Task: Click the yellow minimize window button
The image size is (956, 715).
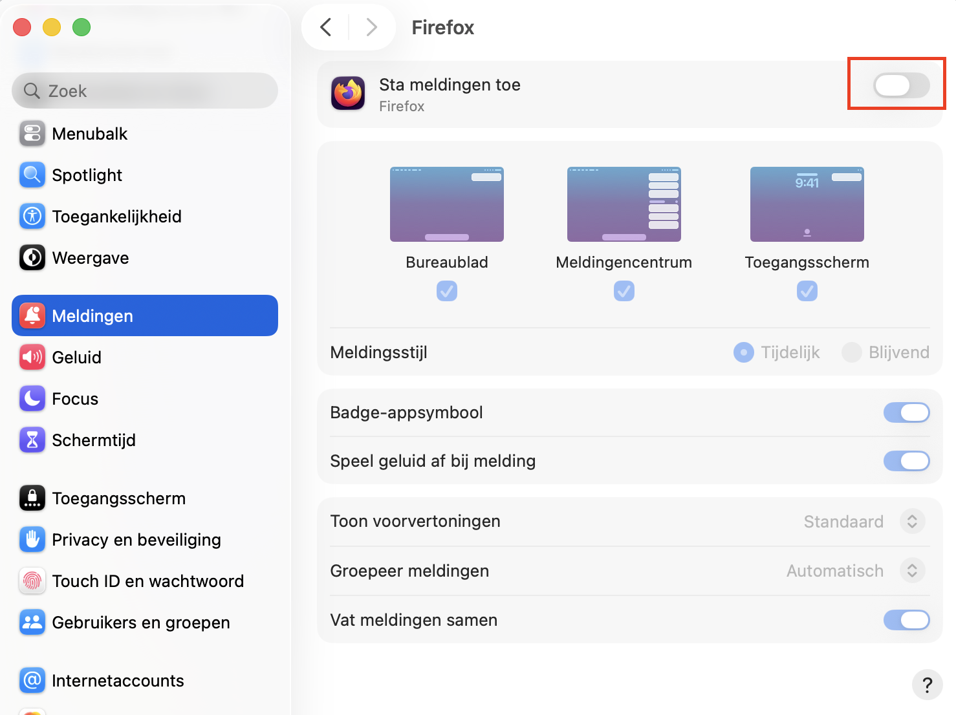Action: point(52,27)
